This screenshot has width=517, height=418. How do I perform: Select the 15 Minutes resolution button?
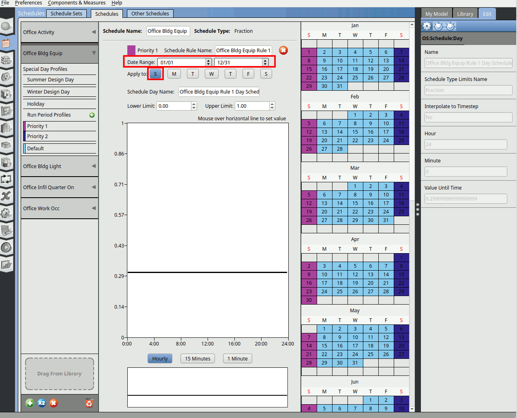point(197,358)
